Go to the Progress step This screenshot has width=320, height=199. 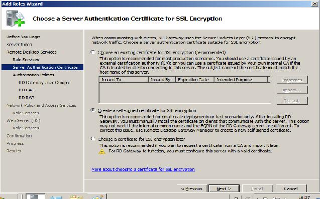coord(15,143)
